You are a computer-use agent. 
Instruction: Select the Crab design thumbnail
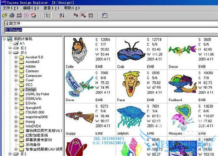(x=130, y=51)
